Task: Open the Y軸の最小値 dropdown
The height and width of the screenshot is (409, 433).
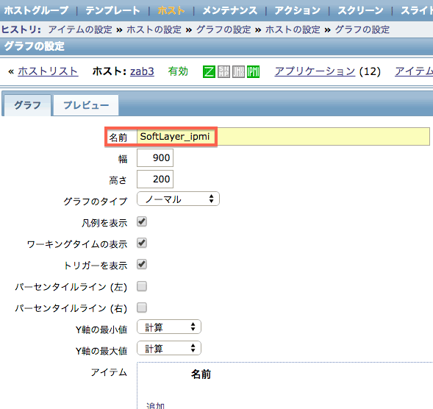Action: (169, 327)
